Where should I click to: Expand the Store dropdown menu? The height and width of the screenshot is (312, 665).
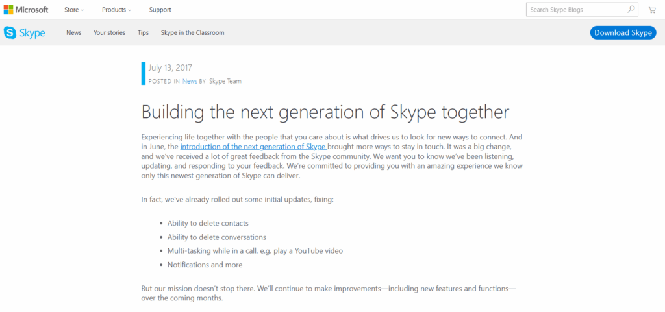74,10
